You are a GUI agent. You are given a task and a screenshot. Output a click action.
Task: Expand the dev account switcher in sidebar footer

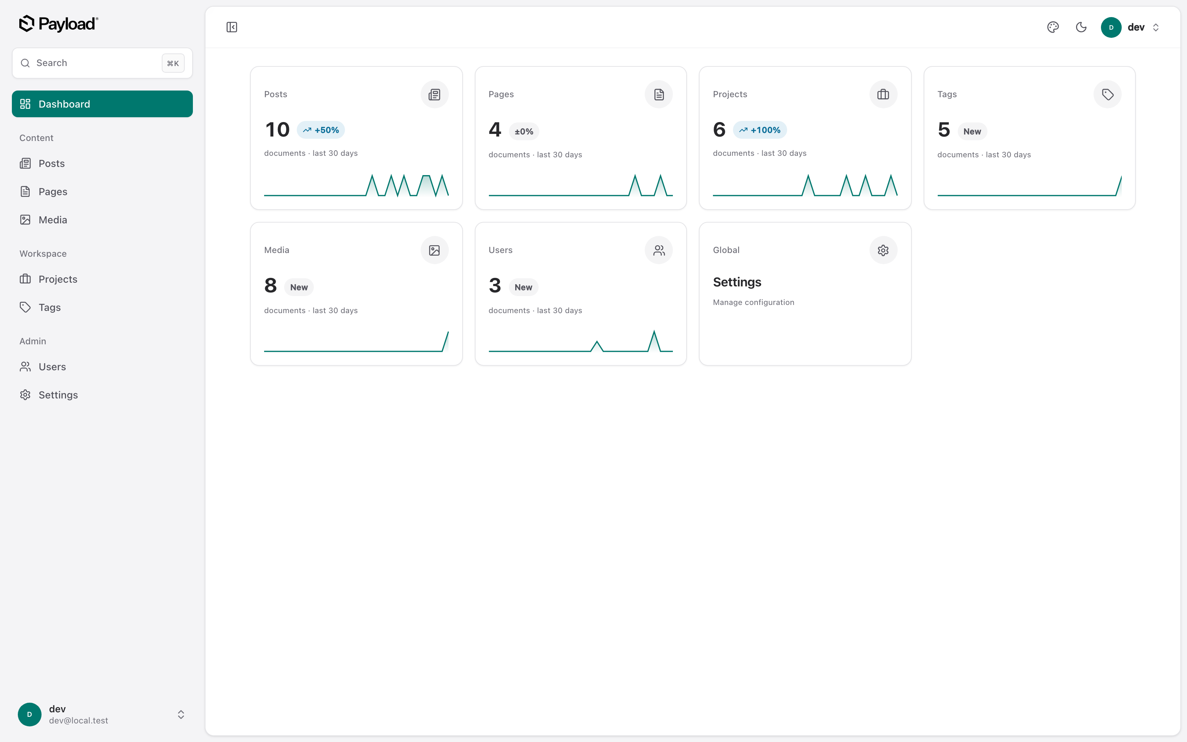181,715
